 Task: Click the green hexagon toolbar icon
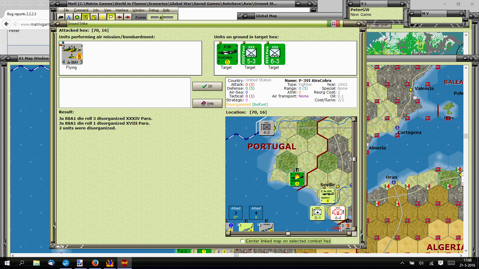(77, 17)
